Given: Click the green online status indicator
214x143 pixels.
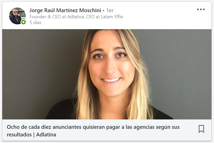Looking at the screenshot, I should pyautogui.click(x=23, y=22).
